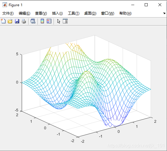
Task: Open the 文件(F) menu
Action: click(x=8, y=13)
